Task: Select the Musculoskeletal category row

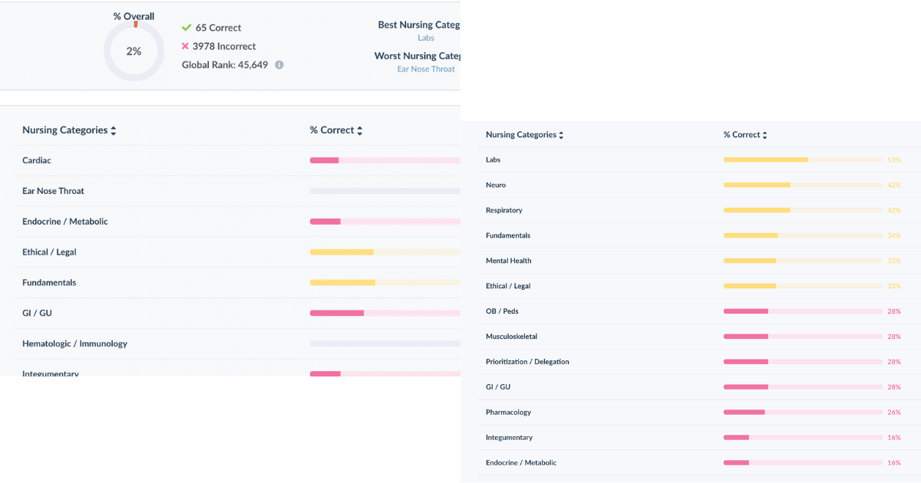Action: tap(511, 337)
